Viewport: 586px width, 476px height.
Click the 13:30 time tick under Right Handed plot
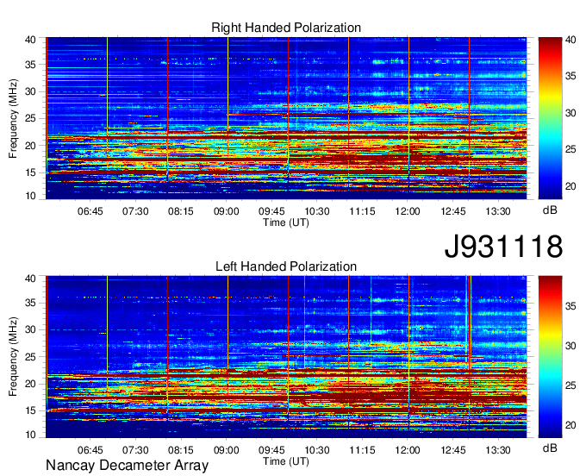498,211
